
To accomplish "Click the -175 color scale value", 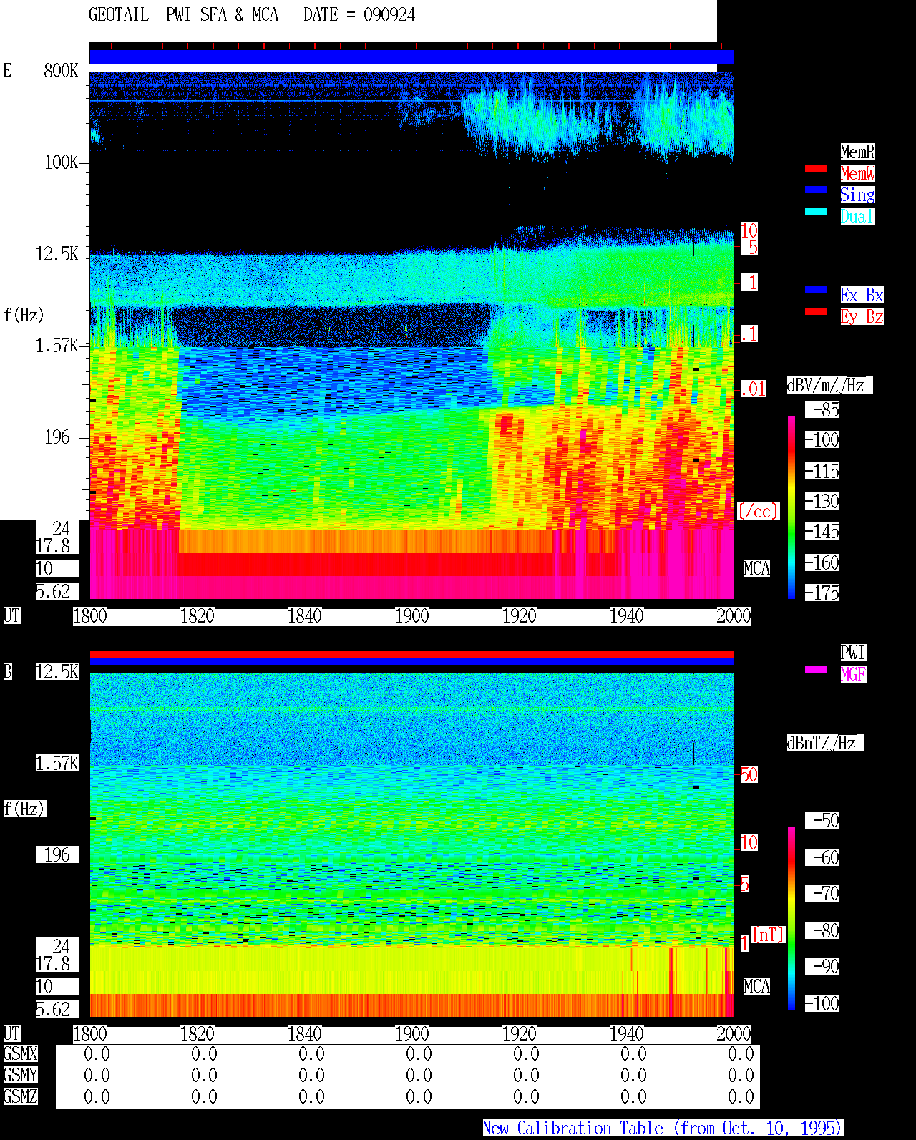I will point(823,593).
